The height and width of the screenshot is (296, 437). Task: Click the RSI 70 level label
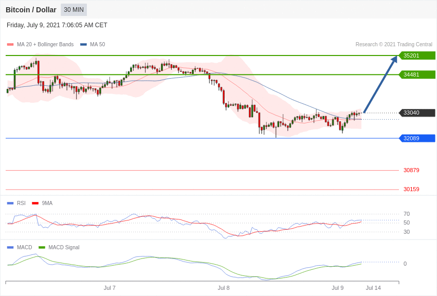point(407,214)
